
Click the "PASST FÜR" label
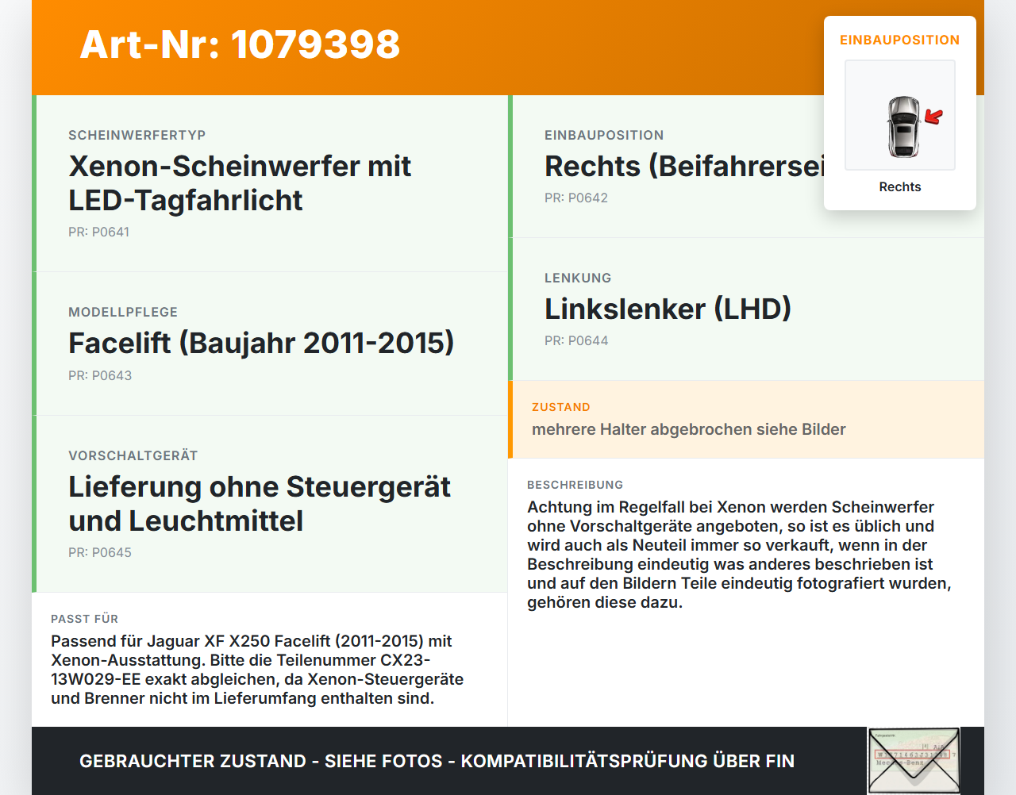coord(85,619)
